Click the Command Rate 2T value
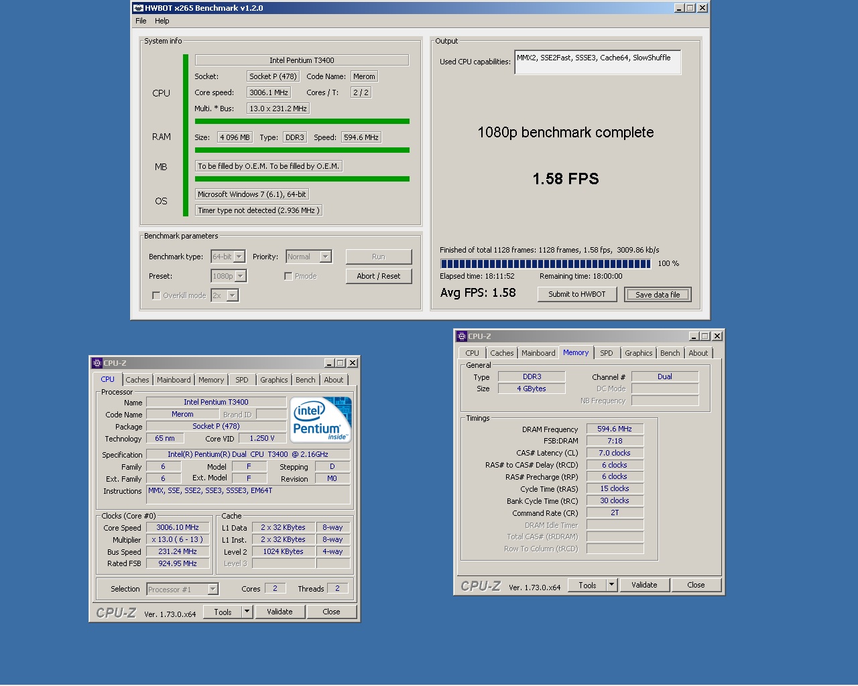The height and width of the screenshot is (686, 858). pos(615,512)
